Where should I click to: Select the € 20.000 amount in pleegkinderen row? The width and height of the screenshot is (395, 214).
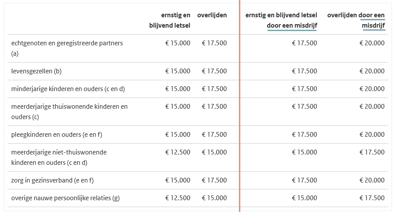tap(372, 135)
